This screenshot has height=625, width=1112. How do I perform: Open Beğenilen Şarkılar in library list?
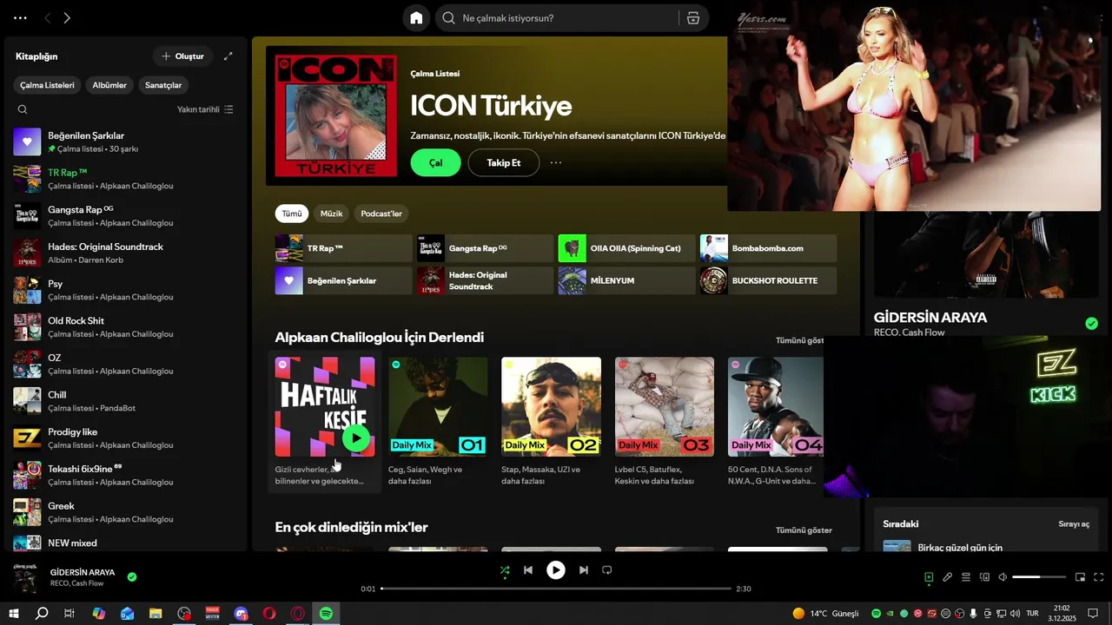[x=126, y=141]
